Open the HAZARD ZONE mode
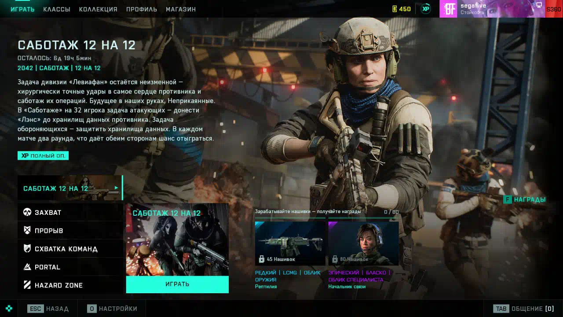Image resolution: width=563 pixels, height=317 pixels. tap(70, 285)
